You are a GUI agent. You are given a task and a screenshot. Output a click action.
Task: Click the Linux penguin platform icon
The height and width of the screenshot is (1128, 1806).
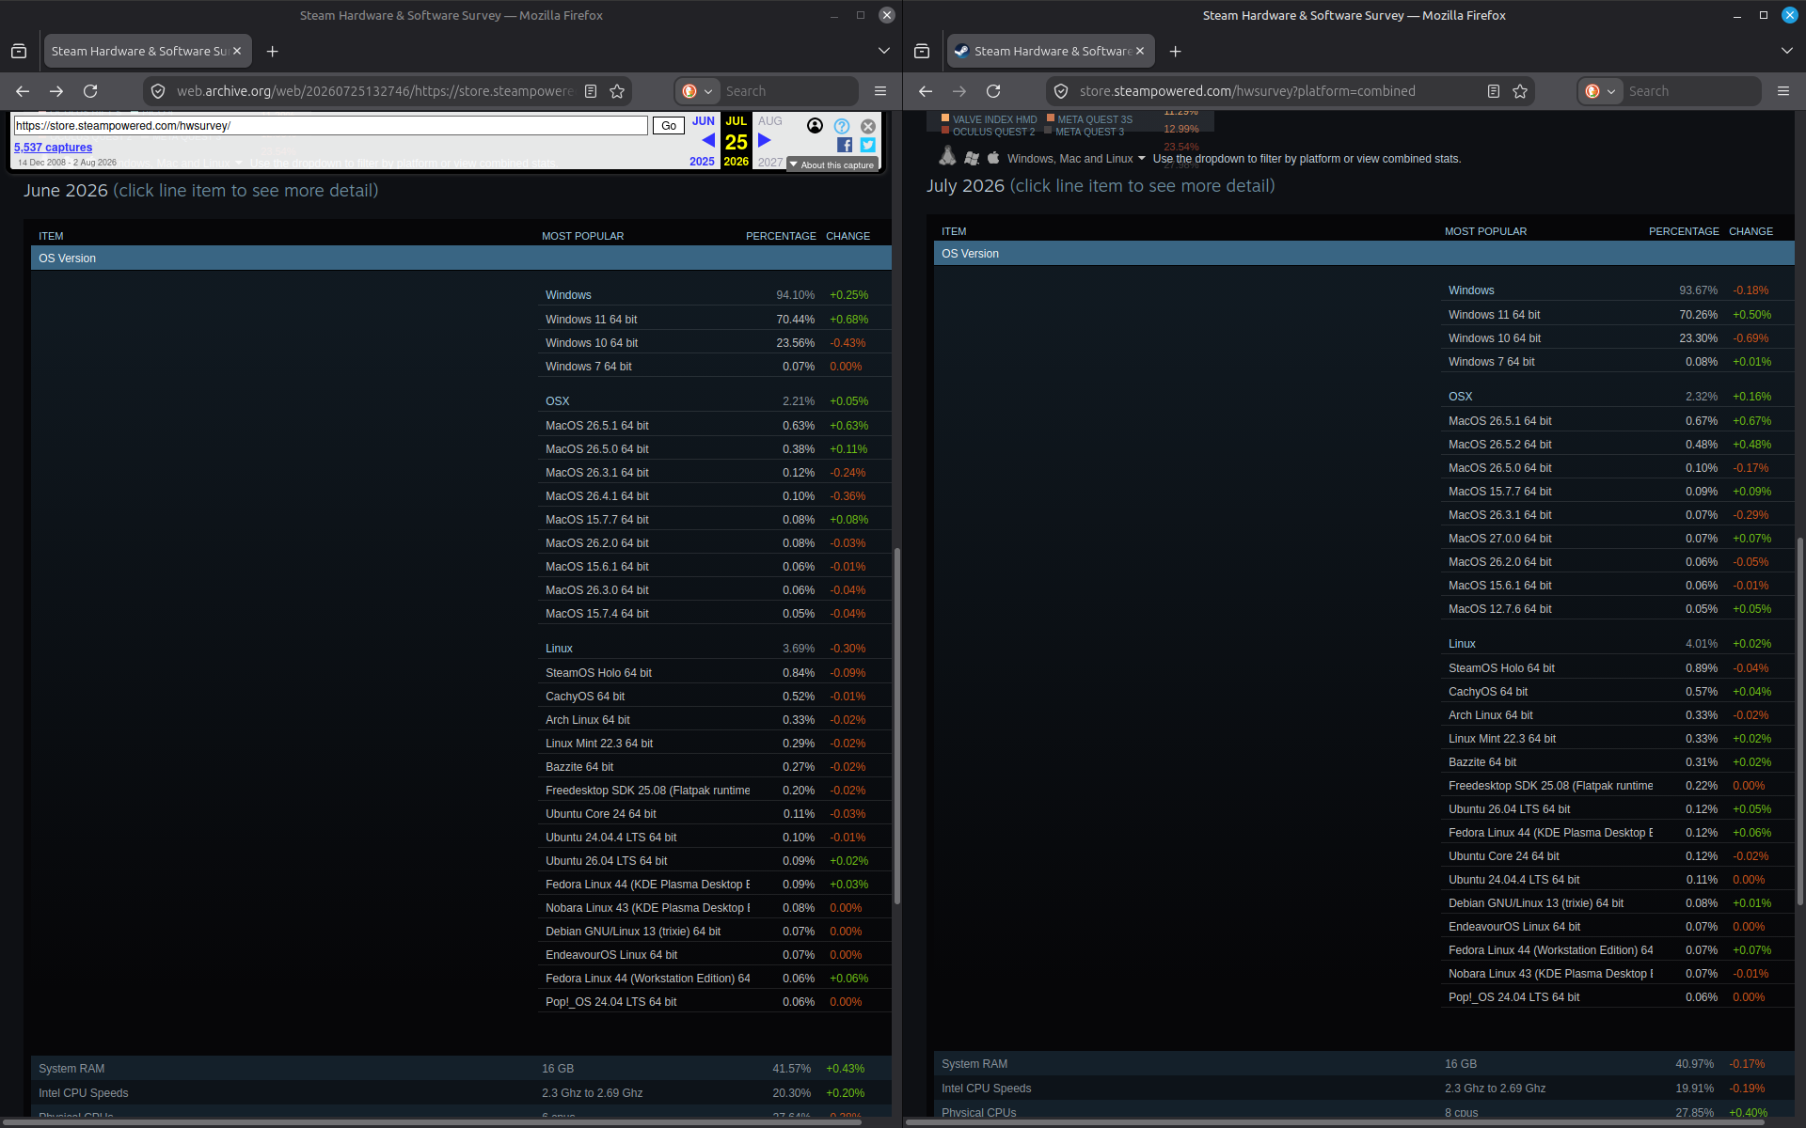pos(947,157)
